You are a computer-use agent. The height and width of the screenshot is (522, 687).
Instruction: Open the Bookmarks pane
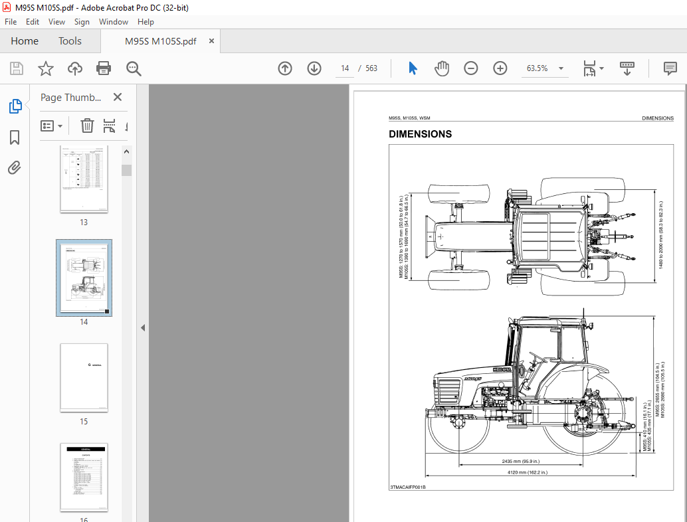tap(15, 137)
